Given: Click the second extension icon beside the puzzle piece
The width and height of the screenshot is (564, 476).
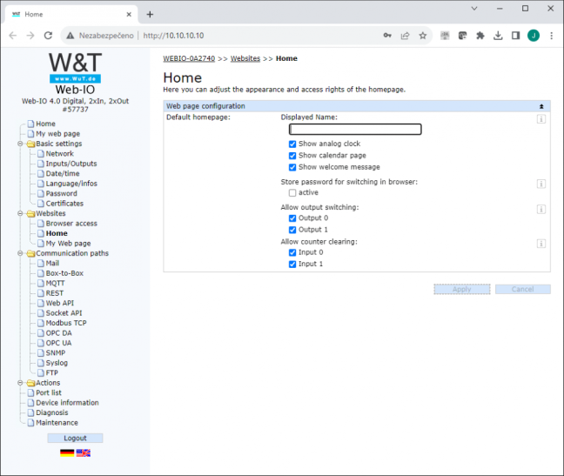Looking at the screenshot, I should click(462, 36).
